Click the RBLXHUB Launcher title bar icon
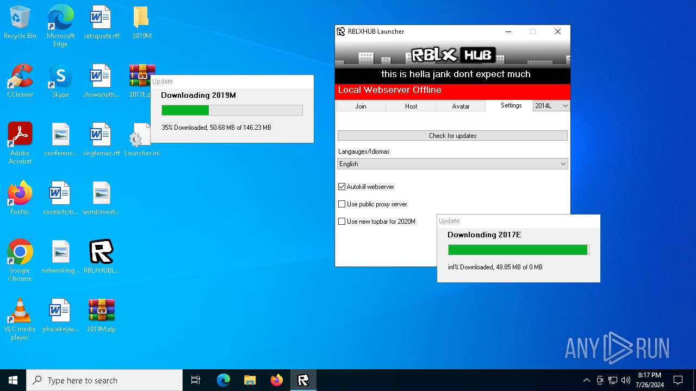The image size is (696, 391). (341, 31)
